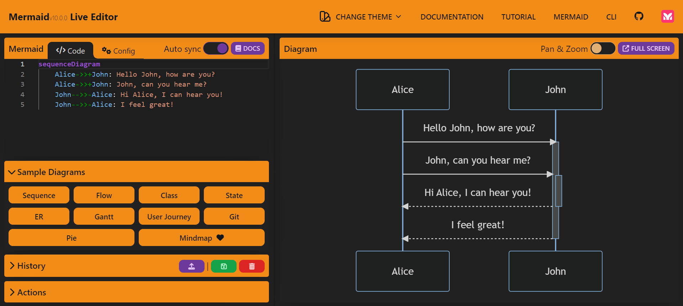The height and width of the screenshot is (306, 683).
Task: Load the Git sample diagram
Action: click(x=234, y=216)
